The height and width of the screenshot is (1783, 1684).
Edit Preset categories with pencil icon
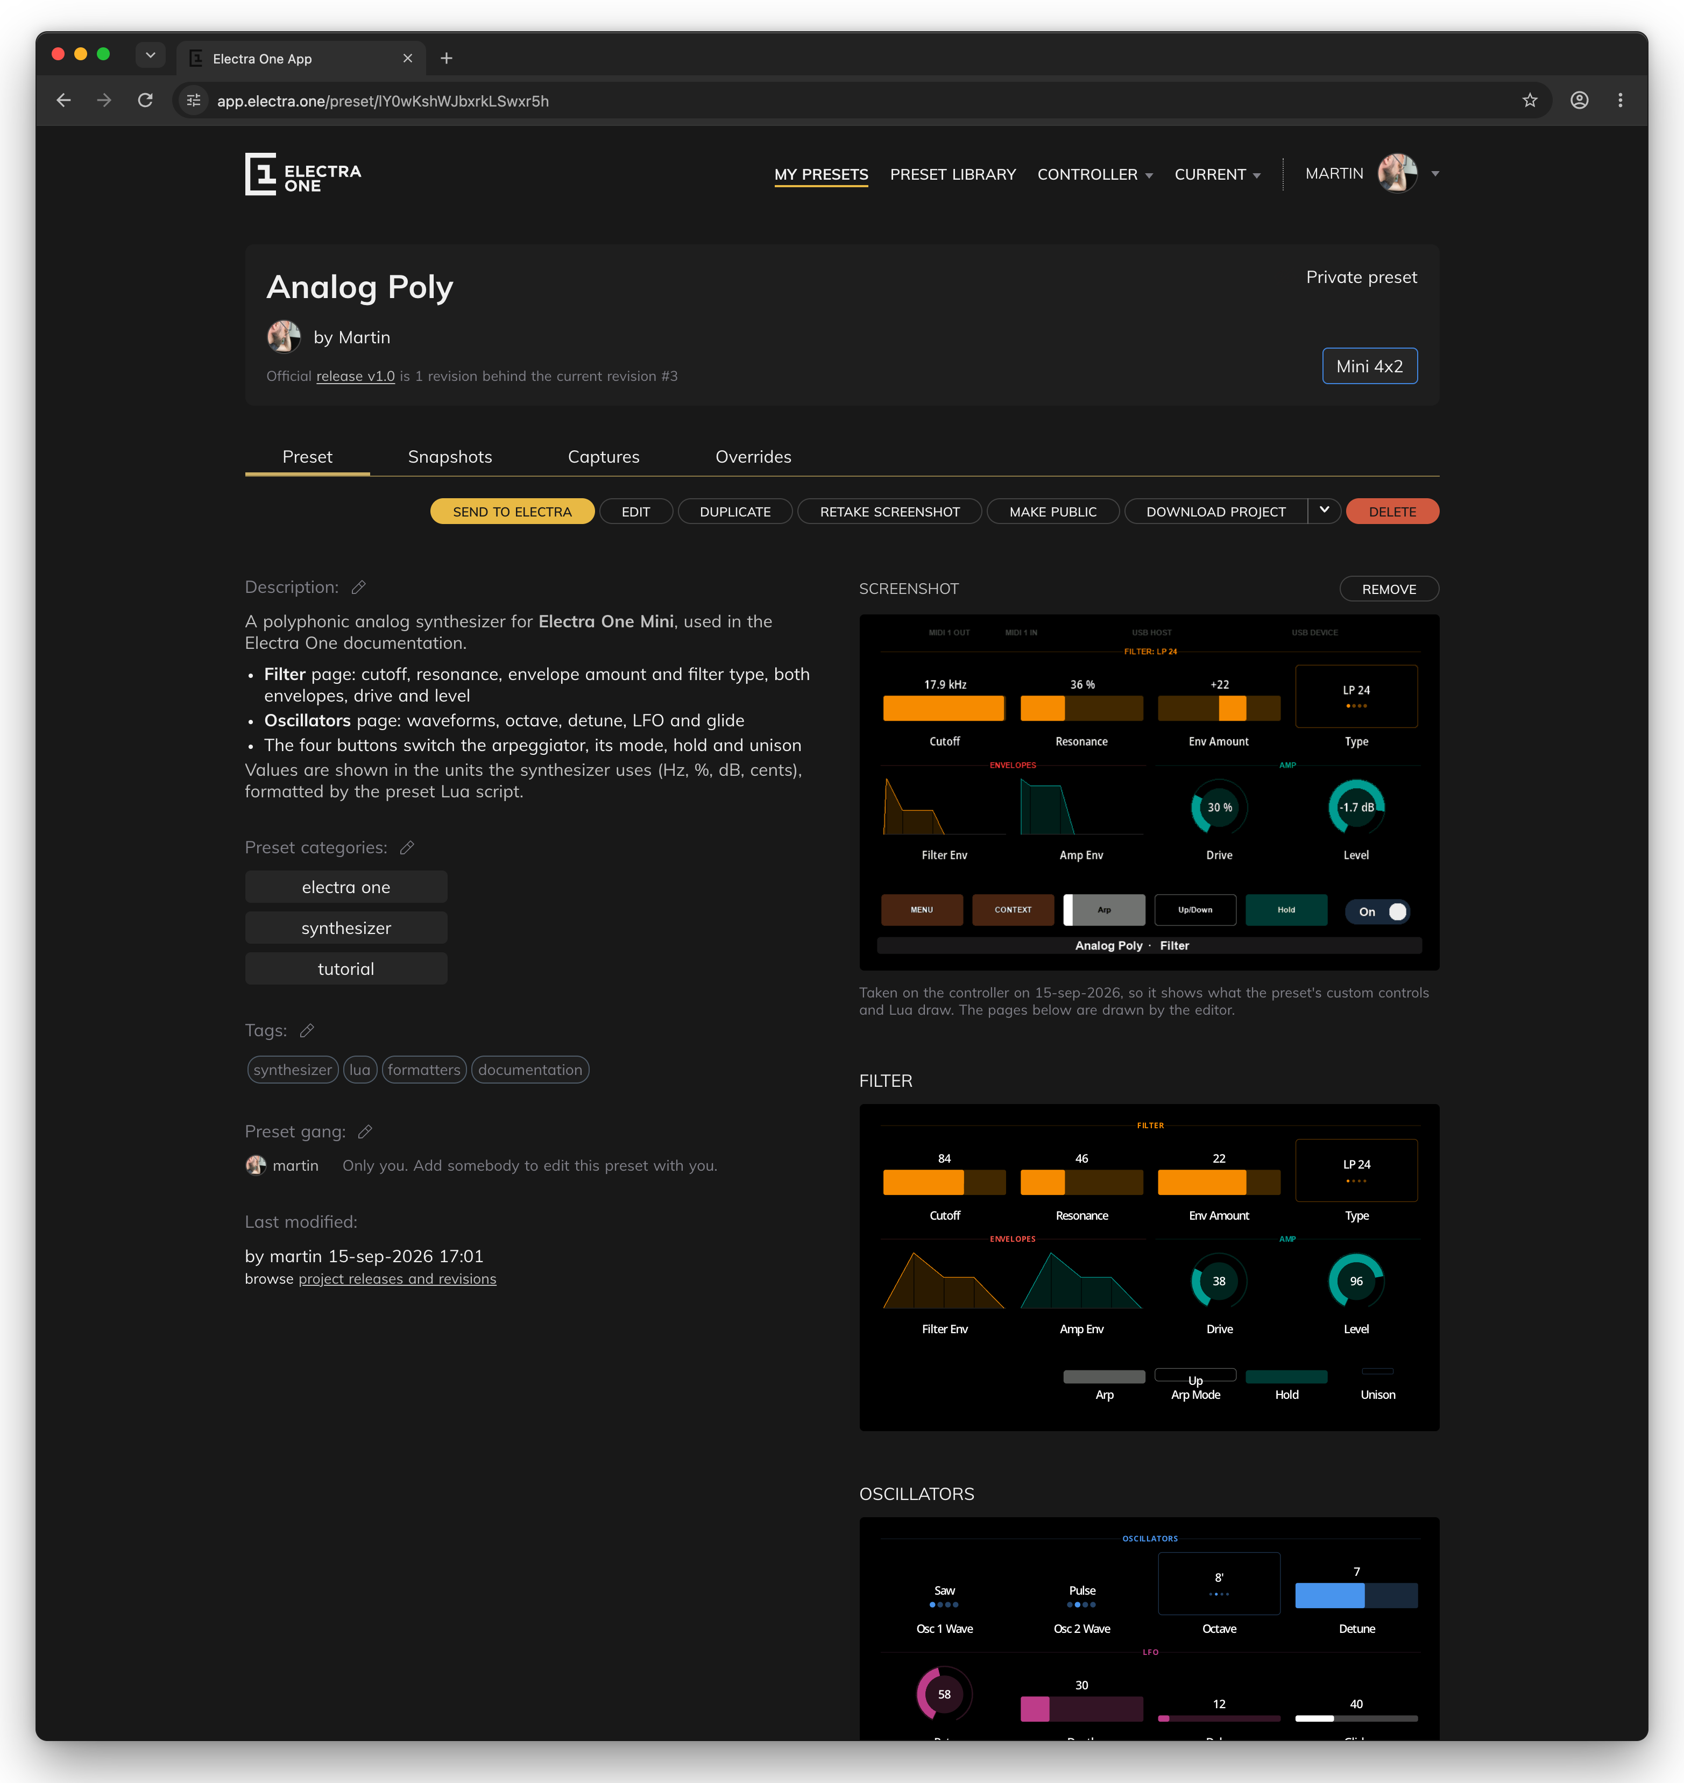pyautogui.click(x=407, y=847)
